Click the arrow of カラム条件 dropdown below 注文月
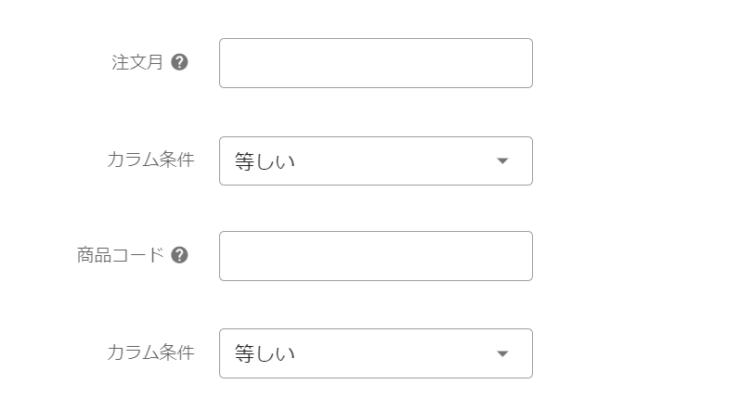This screenshot has height=410, width=741. coord(502,161)
